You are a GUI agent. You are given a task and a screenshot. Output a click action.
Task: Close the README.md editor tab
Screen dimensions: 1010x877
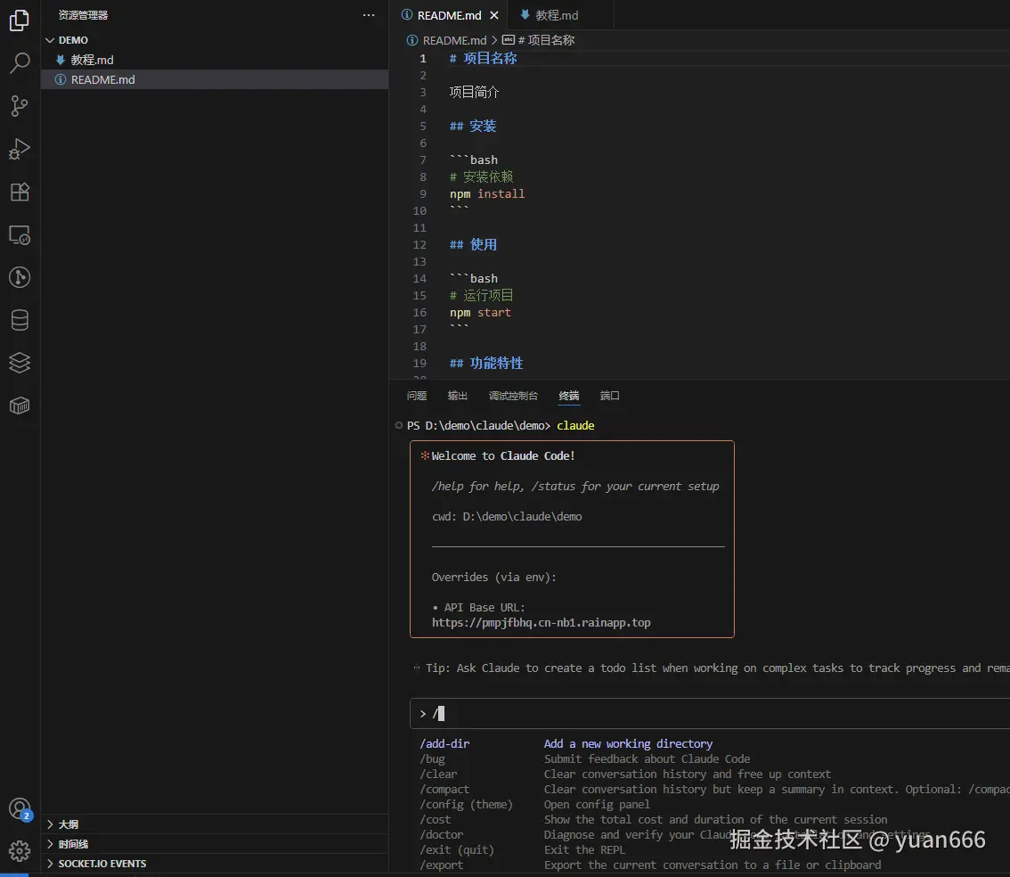(x=494, y=15)
